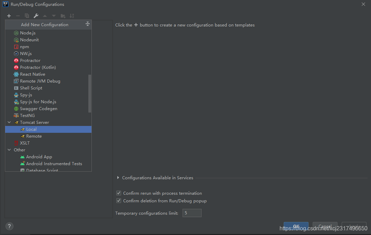Select the XSLT icon
Screen dimensions: 371x235
[x=16, y=143]
